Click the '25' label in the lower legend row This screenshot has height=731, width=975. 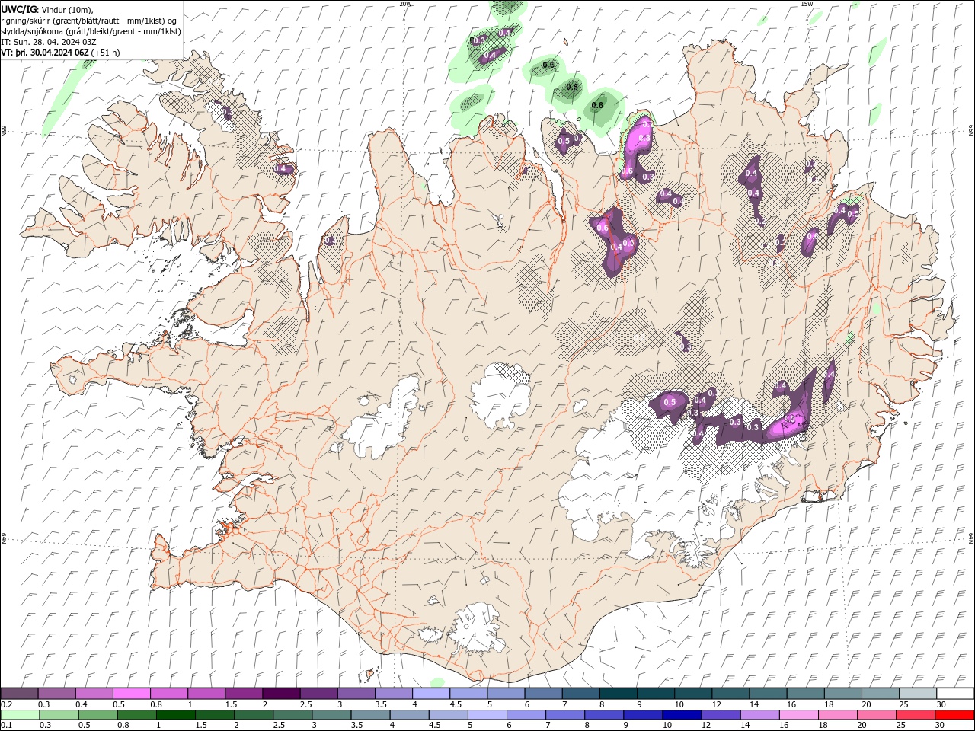pyautogui.click(x=900, y=725)
